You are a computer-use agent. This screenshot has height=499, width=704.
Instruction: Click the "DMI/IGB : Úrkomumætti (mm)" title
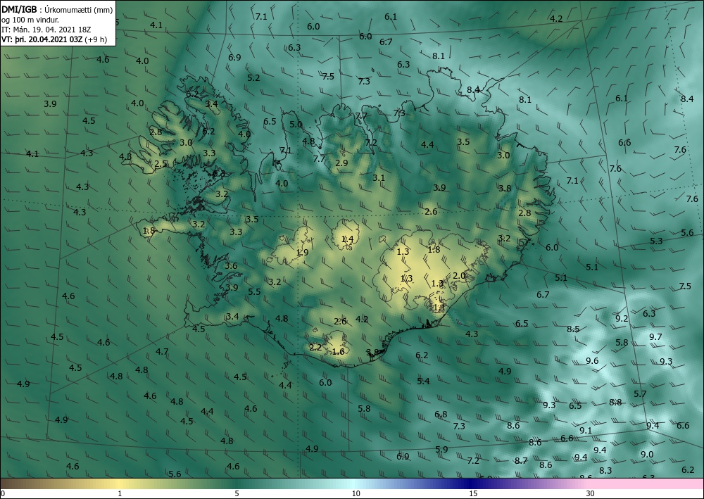[57, 10]
